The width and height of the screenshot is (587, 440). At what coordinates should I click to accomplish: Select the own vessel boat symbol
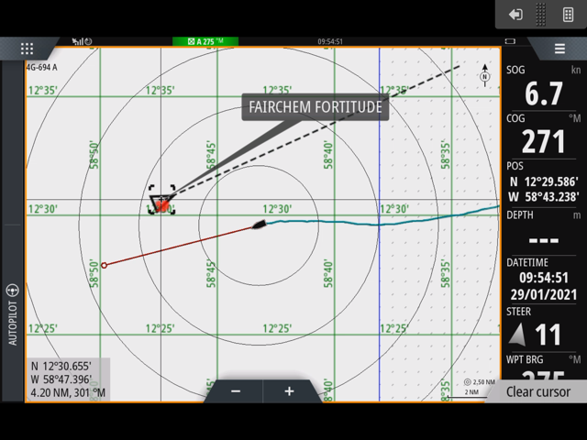click(259, 225)
